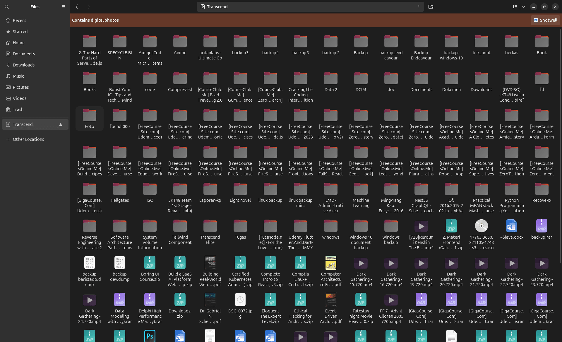Expand the view options dropdown arrow

pos(523,7)
